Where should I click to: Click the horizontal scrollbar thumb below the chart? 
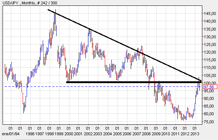[43, 139]
